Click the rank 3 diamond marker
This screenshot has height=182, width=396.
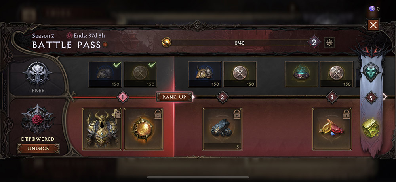pyautogui.click(x=332, y=97)
